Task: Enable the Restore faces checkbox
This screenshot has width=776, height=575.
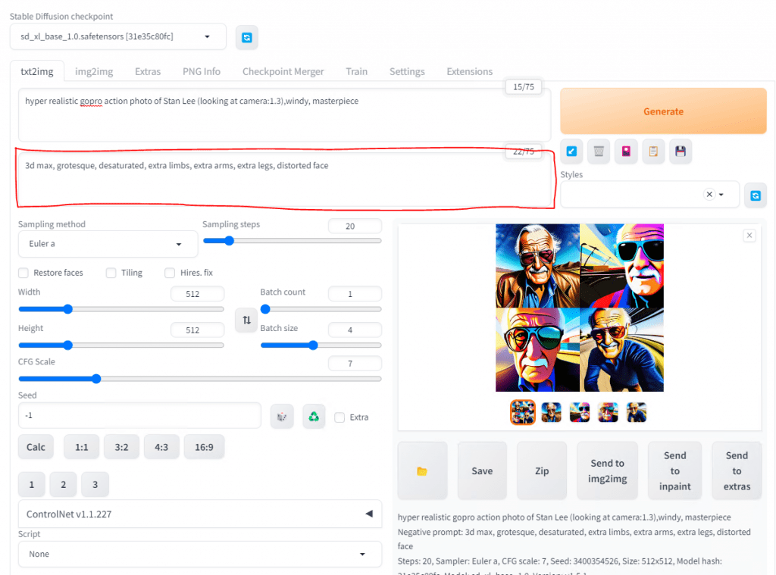Action: coord(23,273)
